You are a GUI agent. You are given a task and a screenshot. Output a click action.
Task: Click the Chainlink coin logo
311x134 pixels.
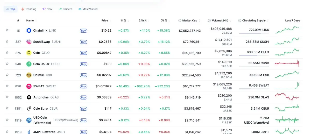click(x=29, y=31)
